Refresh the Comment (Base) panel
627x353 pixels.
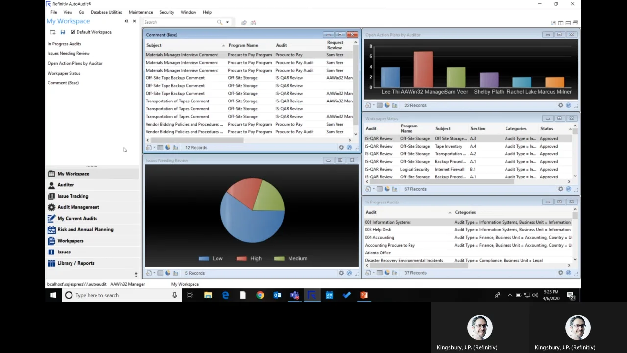349,148
